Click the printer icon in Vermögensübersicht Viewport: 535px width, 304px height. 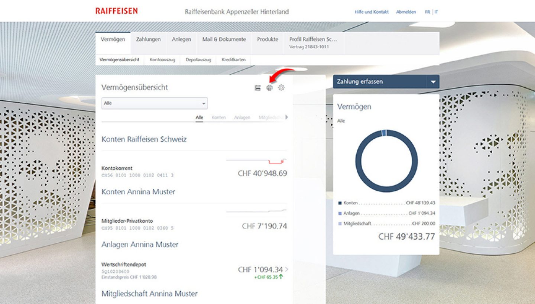coord(269,88)
